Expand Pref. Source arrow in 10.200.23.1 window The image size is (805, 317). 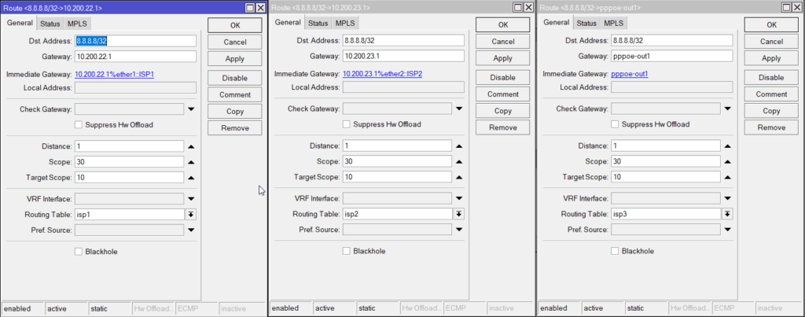459,230
